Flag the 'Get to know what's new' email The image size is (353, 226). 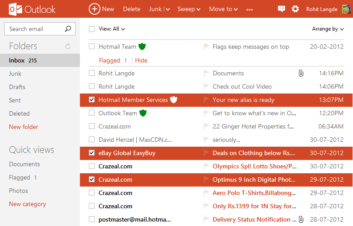(206, 113)
